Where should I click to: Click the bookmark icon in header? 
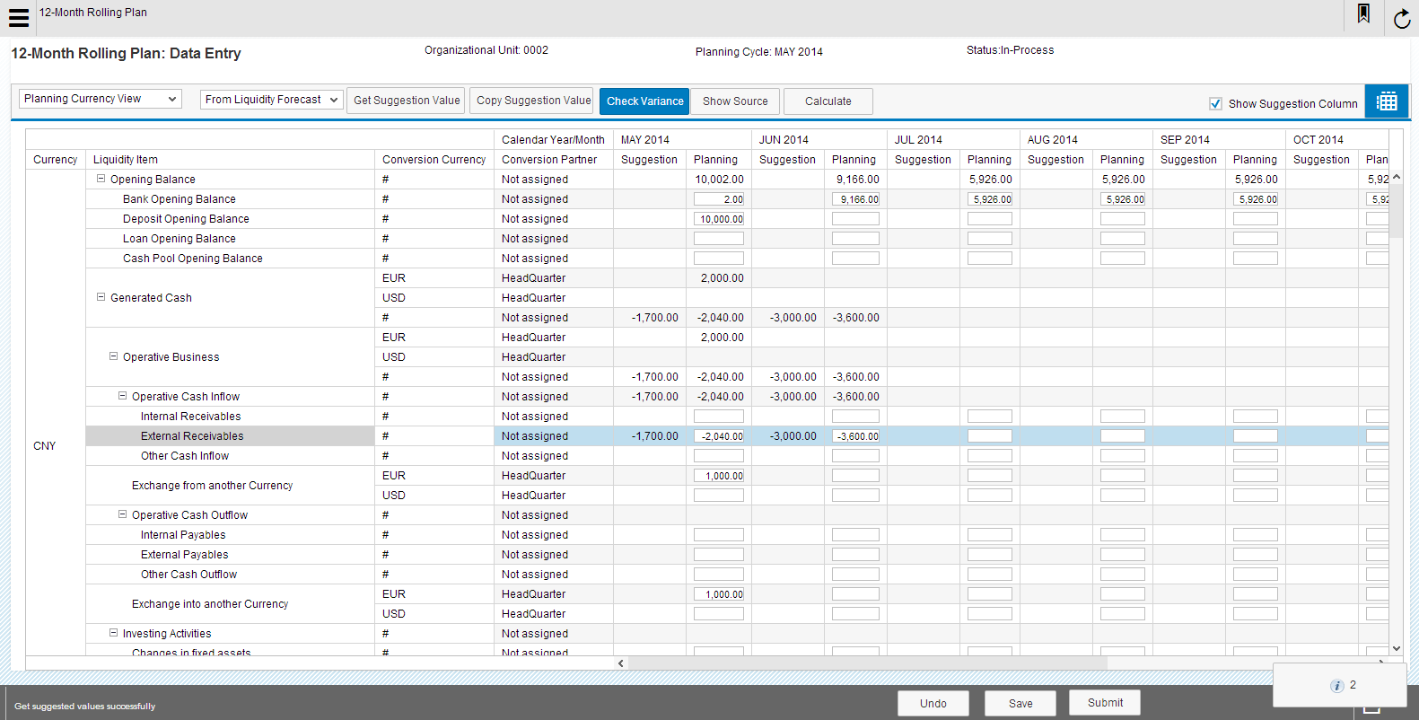point(1363,13)
